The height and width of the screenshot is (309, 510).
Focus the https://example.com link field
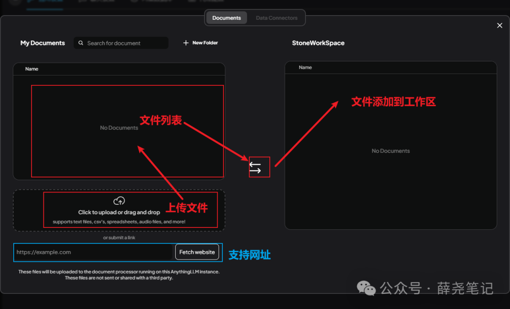point(93,252)
